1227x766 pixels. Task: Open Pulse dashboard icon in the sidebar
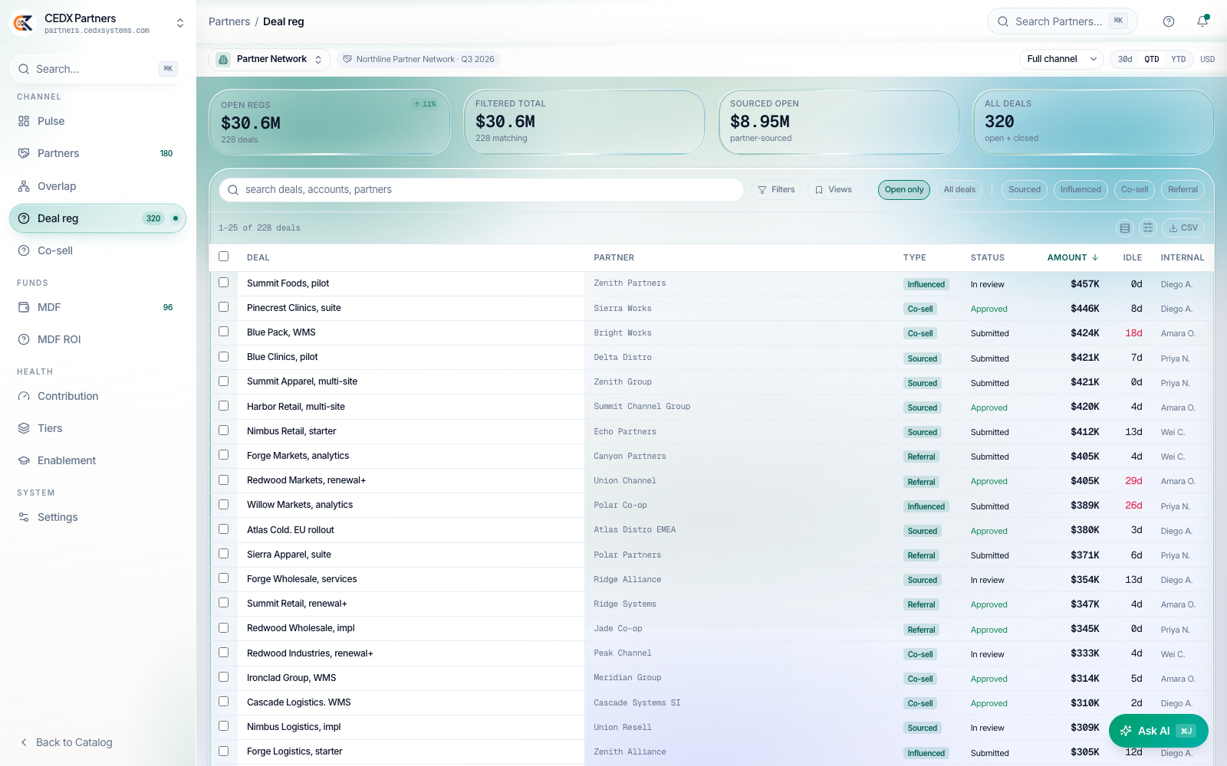tap(24, 121)
